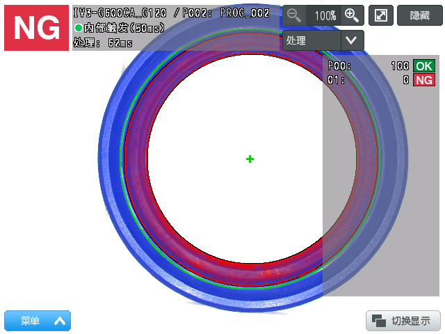The width and height of the screenshot is (445, 334).
Task: Open the 菜单 menu button
Action: coord(38,321)
